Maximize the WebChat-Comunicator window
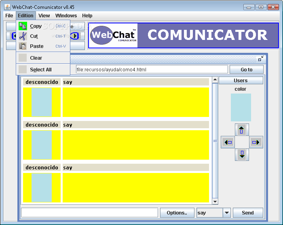This screenshot has width=283, height=225. pyautogui.click(x=261, y=7)
